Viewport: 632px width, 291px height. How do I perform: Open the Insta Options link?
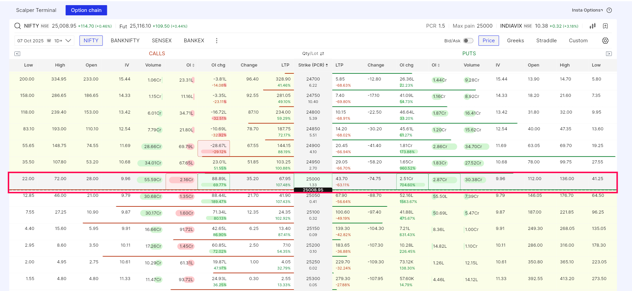point(587,10)
